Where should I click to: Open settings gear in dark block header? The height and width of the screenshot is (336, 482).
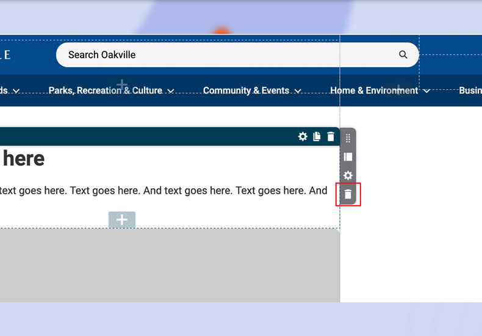tap(303, 136)
